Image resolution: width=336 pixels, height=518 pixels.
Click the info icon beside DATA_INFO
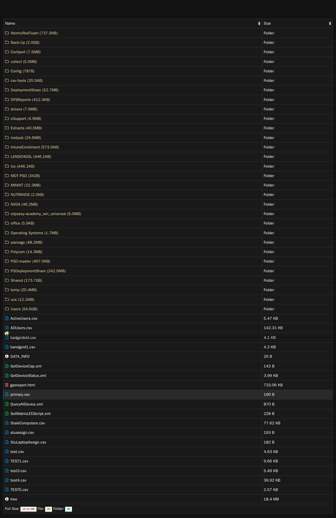coord(7,356)
